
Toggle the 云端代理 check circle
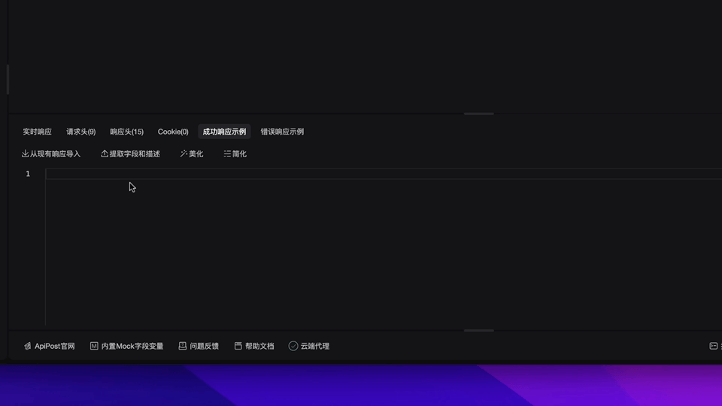click(293, 346)
